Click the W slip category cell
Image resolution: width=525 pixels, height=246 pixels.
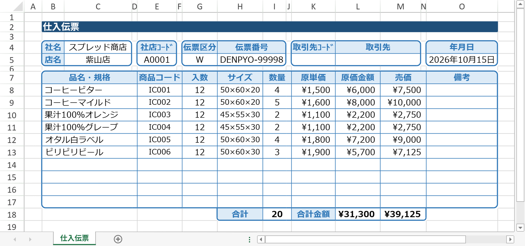point(200,59)
